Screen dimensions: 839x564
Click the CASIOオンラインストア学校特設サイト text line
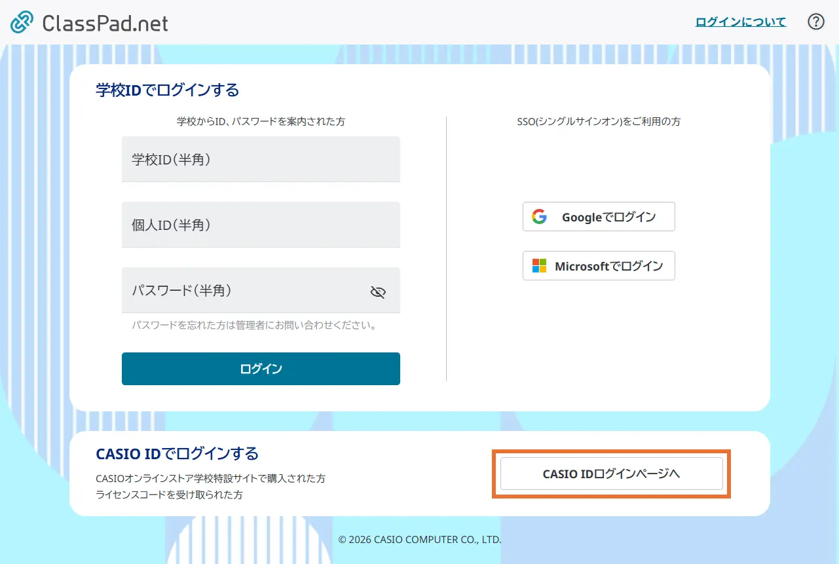[x=210, y=478]
